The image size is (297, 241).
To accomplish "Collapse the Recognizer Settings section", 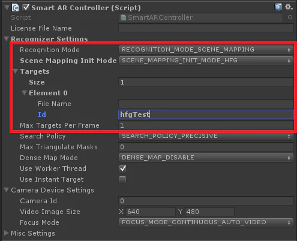I will coord(7,38).
